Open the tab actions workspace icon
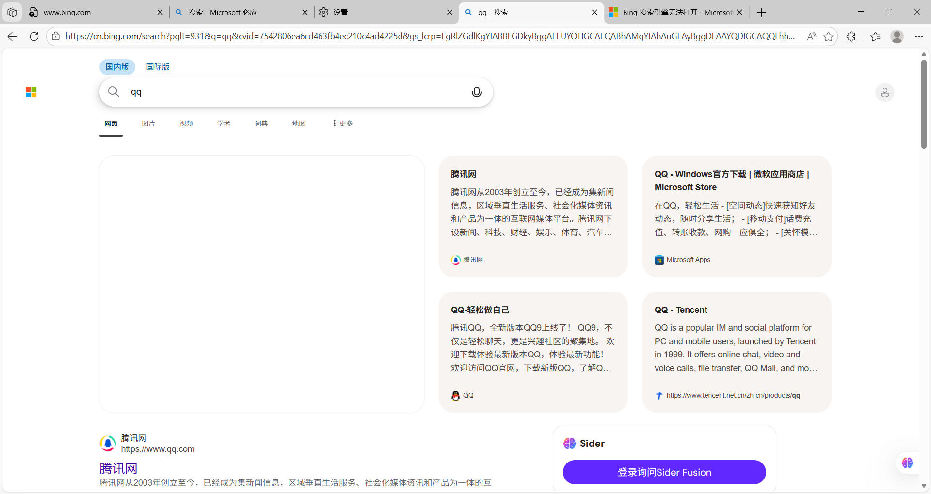The width and height of the screenshot is (931, 494). [12, 12]
